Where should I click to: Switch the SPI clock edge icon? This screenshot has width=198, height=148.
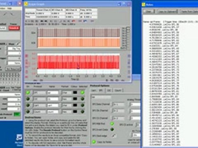[113, 136]
